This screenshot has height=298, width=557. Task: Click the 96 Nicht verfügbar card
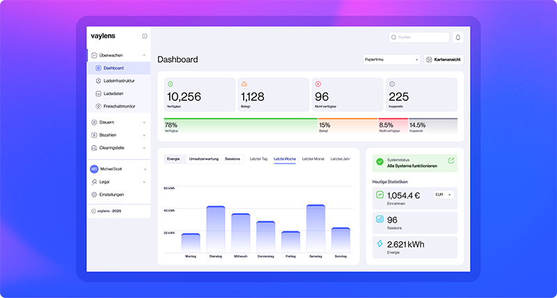coord(347,95)
